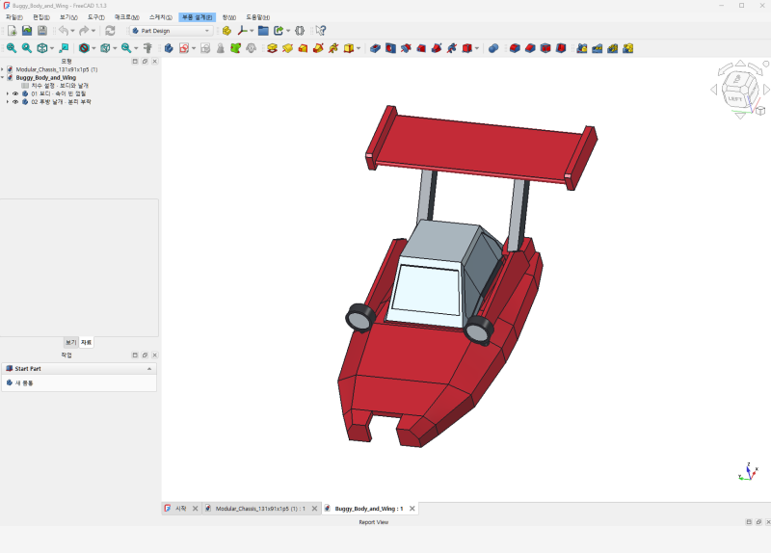Click the VarSet curly braces icon
This screenshot has height=553, width=771.
[300, 31]
